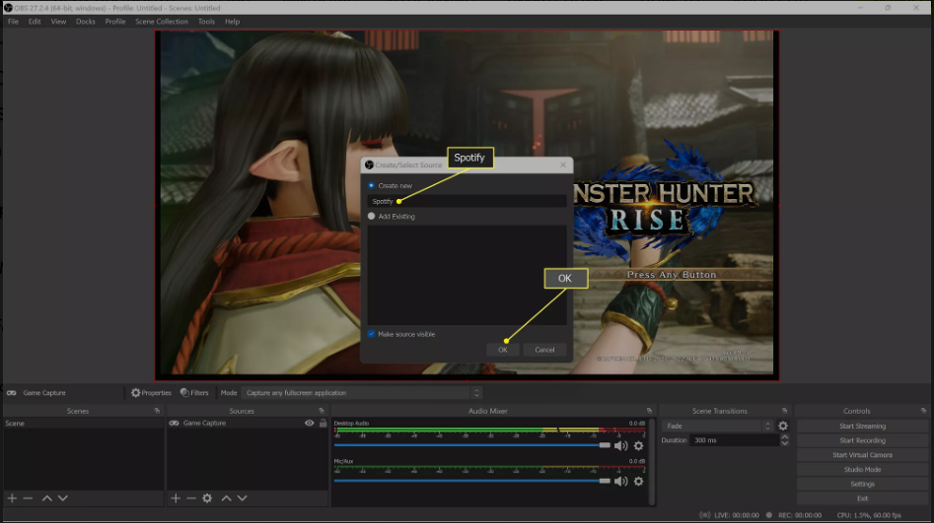Image resolution: width=934 pixels, height=523 pixels.
Task: Move scene up arrow in Scenes panel
Action: [x=46, y=498]
